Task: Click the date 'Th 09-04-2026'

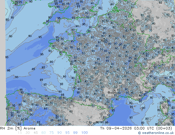Action: tap(116, 128)
